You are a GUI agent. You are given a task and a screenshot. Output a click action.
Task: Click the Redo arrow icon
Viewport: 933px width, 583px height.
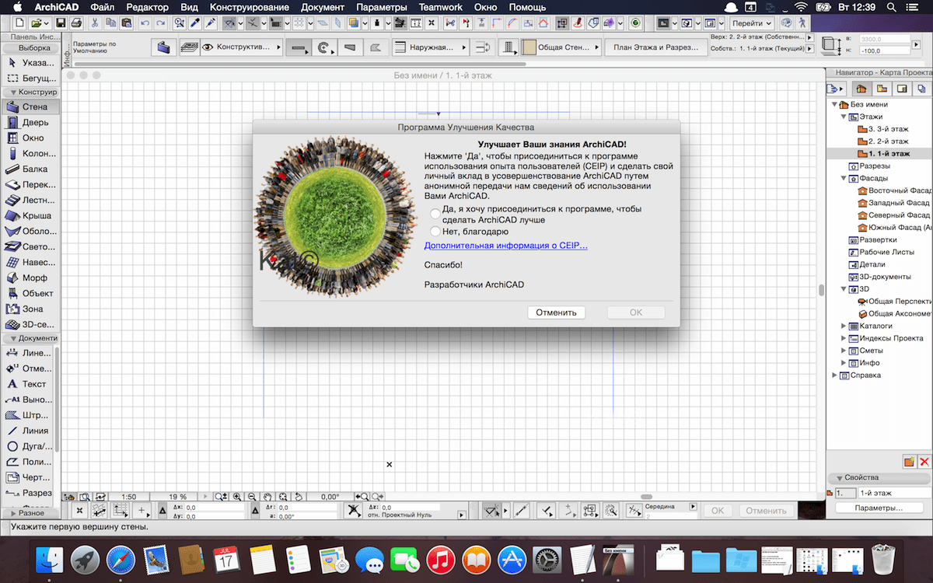[159, 23]
